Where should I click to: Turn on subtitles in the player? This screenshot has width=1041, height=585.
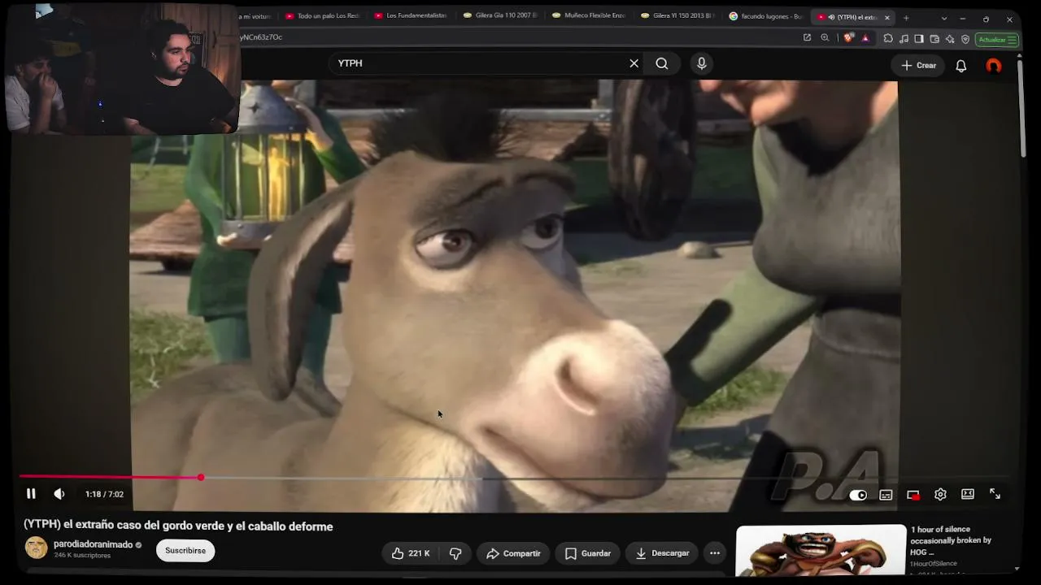click(x=886, y=495)
